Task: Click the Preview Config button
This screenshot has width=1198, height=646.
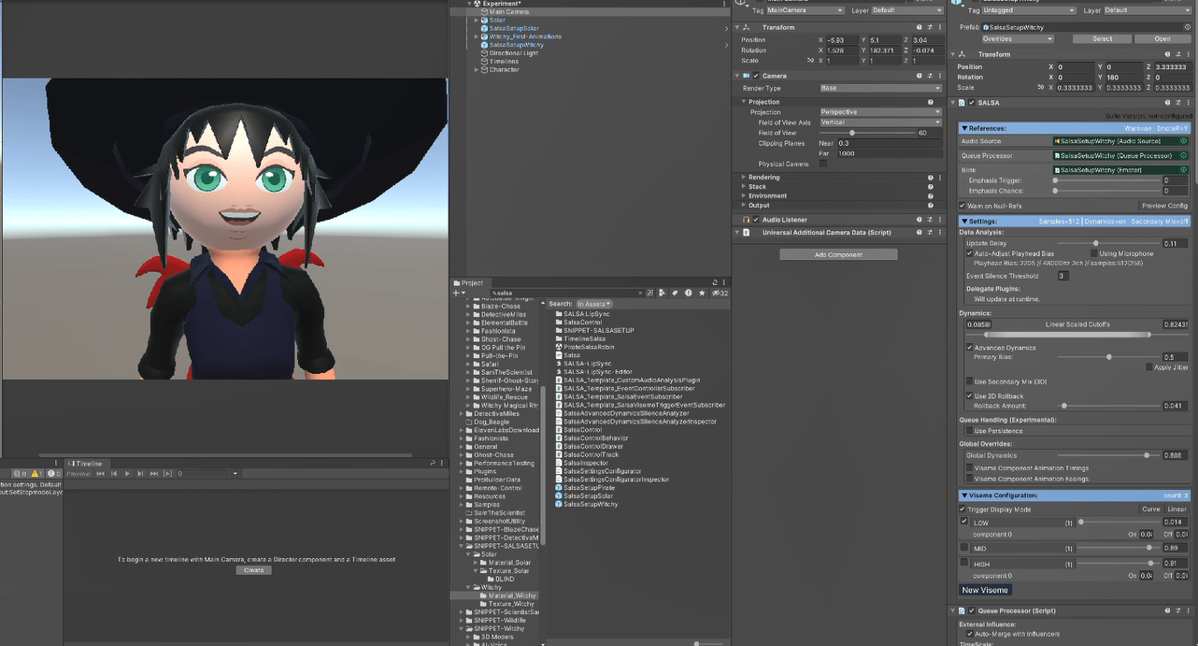Action: click(1164, 206)
